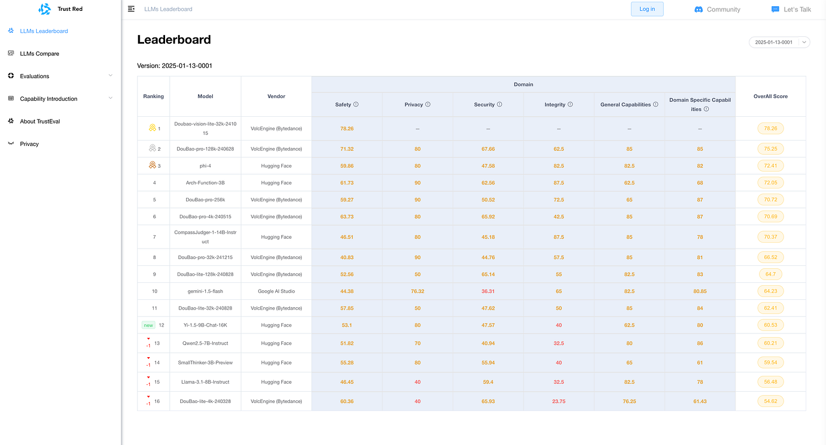Click the Capability Introduction sidebar icon
Screen dimensions: 826x445
tap(11, 99)
